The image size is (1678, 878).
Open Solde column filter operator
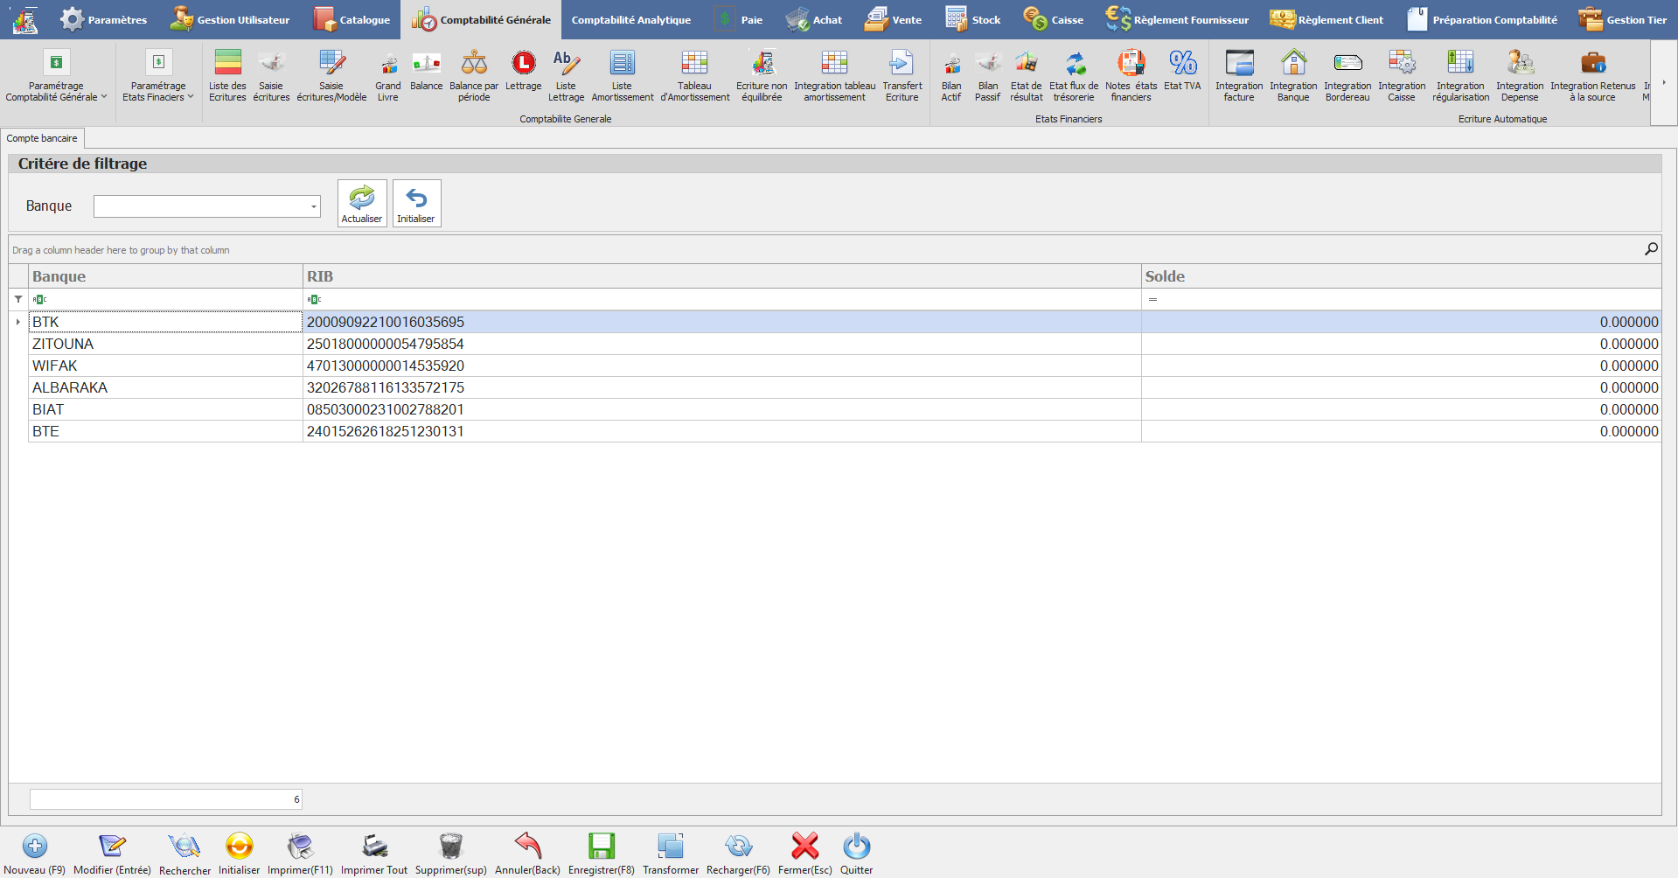pos(1152,299)
